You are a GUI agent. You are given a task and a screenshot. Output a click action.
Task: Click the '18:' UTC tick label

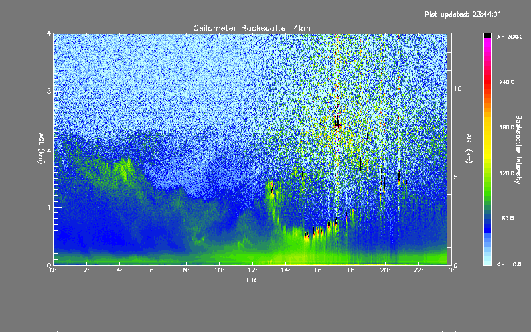(x=352, y=270)
